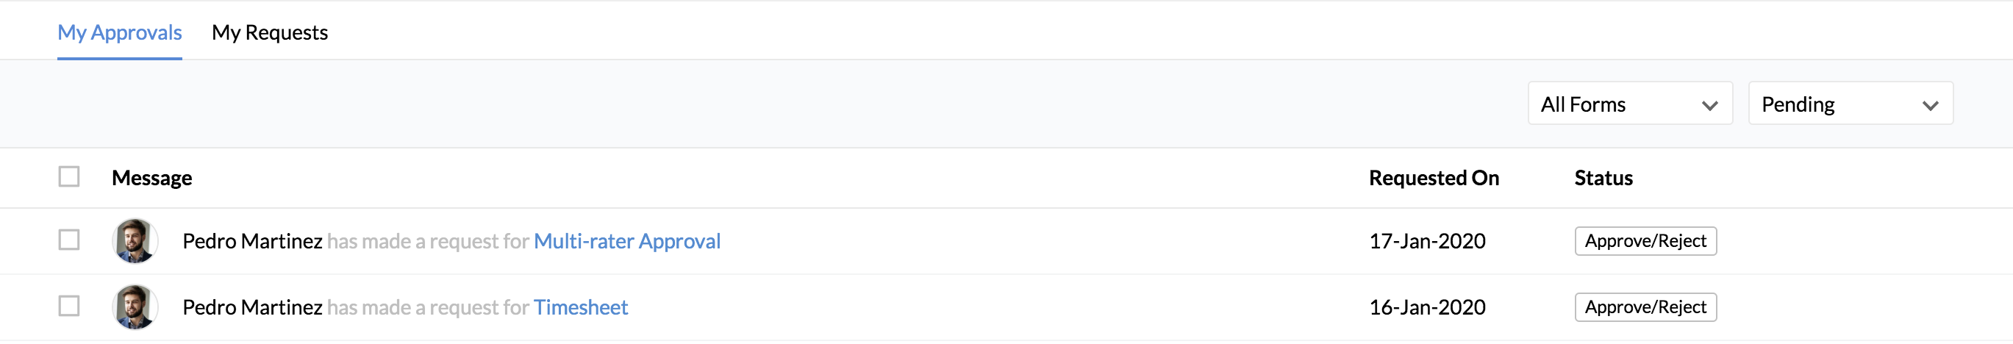2013x344 pixels.
Task: Select the Timesheet request row checkbox
Action: tap(69, 306)
